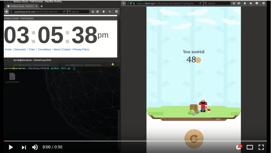The width and height of the screenshot is (271, 153).
Task: Click the green padlock in right Firefox
Action: (x=134, y=3)
